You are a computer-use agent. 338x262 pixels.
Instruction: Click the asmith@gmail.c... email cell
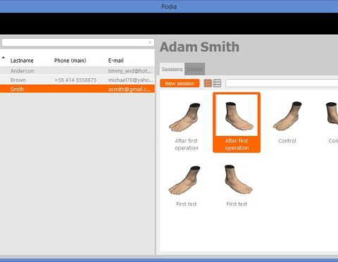130,89
